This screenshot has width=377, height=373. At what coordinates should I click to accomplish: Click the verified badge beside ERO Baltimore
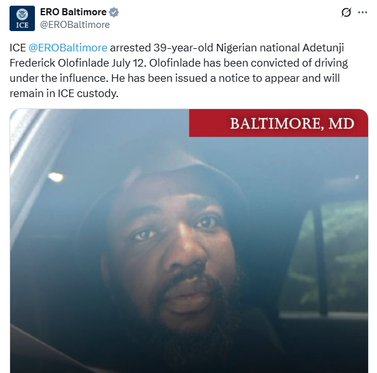(114, 12)
